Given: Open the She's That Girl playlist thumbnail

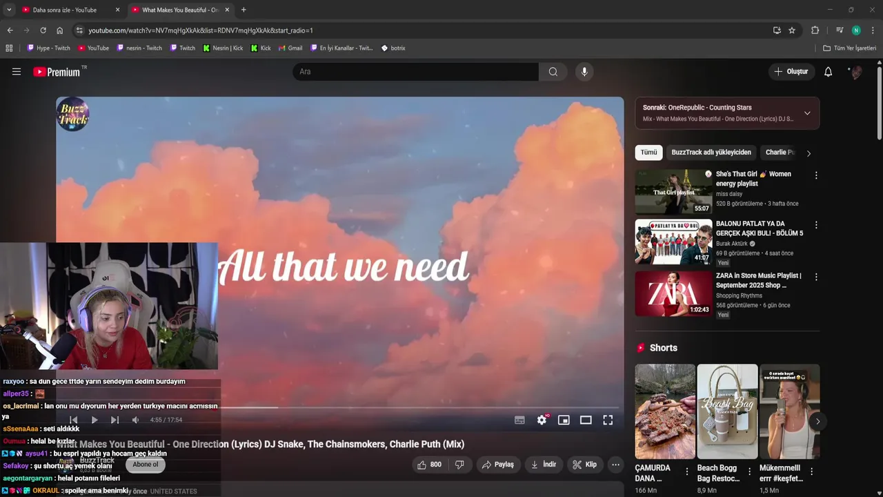Looking at the screenshot, I should (x=673, y=191).
